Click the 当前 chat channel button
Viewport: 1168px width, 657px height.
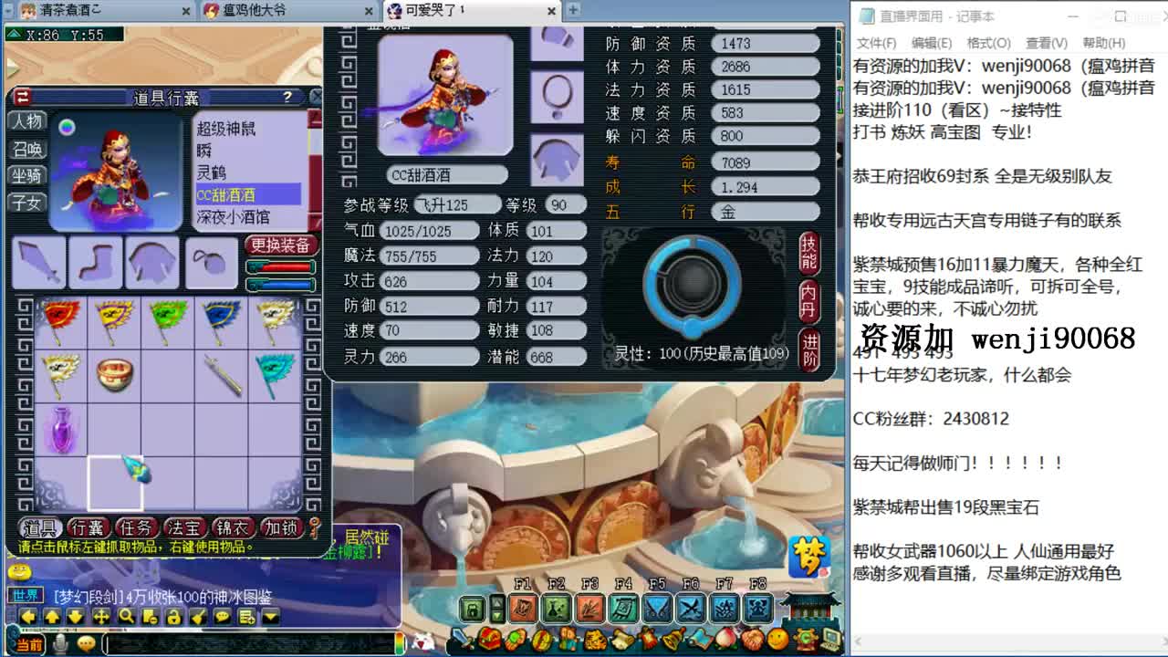point(28,644)
